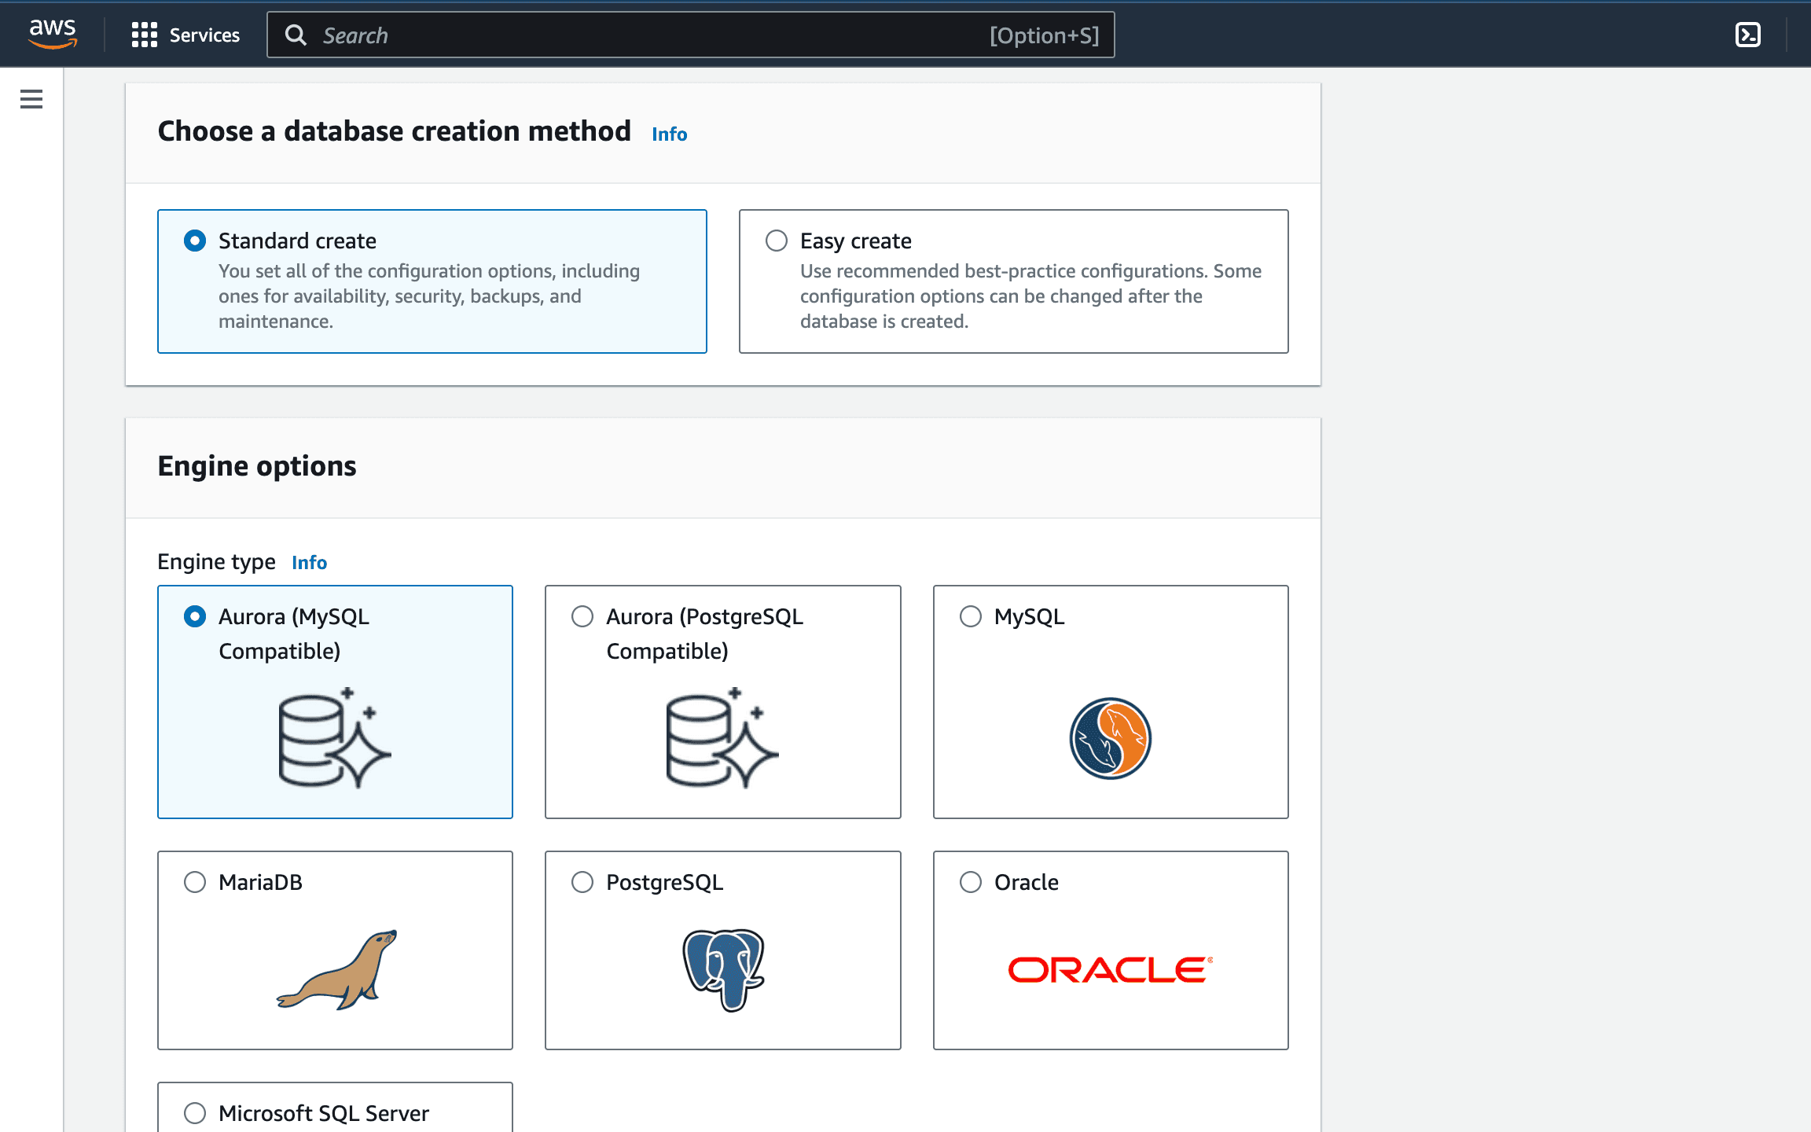The height and width of the screenshot is (1132, 1811).
Task: Open the hamburger side navigation menu
Action: click(x=31, y=99)
